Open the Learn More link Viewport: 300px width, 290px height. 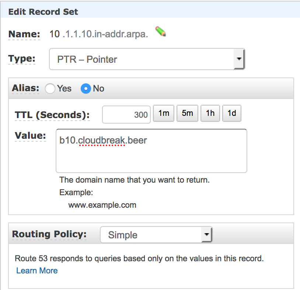pyautogui.click(x=37, y=270)
